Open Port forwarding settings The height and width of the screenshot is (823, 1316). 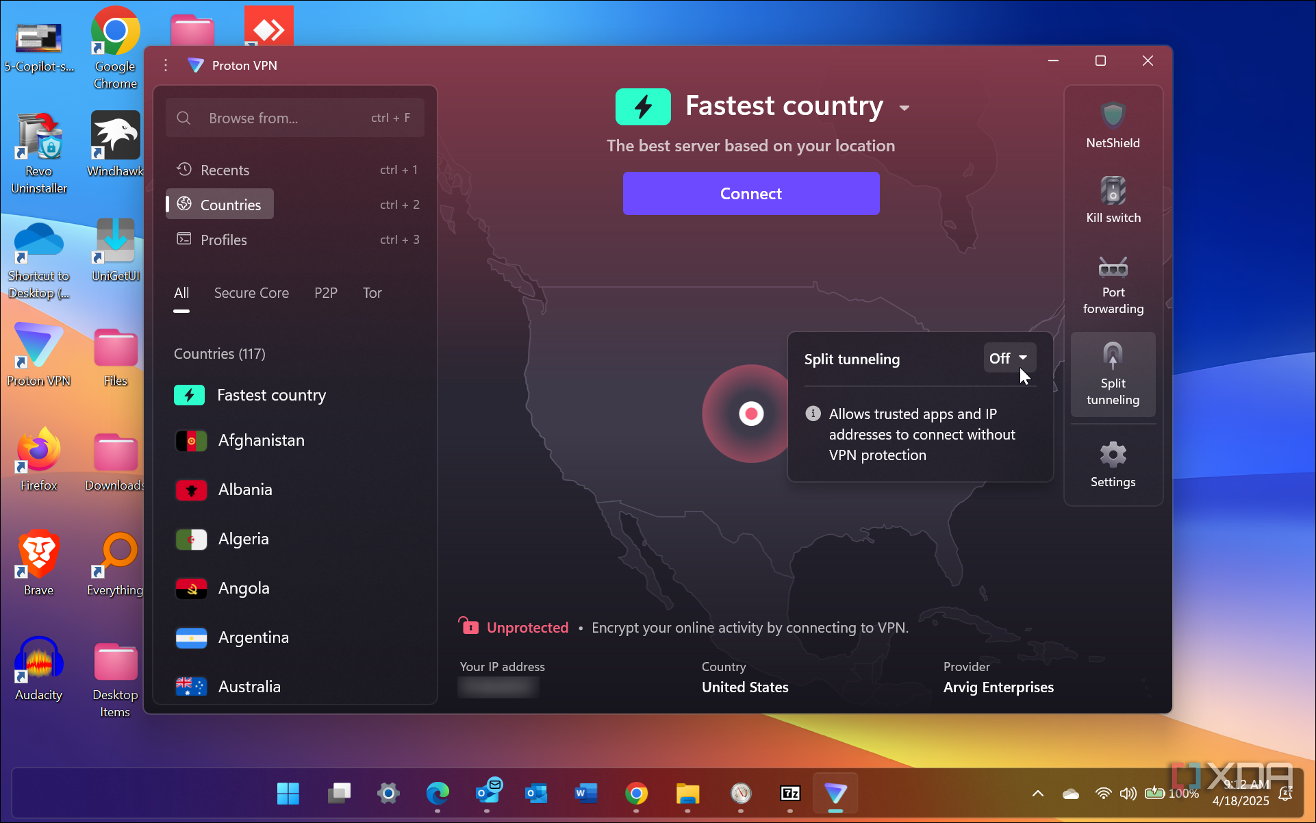coord(1113,284)
